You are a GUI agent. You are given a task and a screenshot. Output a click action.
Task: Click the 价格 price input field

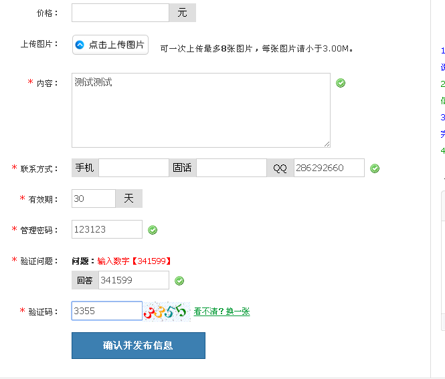pyautogui.click(x=120, y=13)
